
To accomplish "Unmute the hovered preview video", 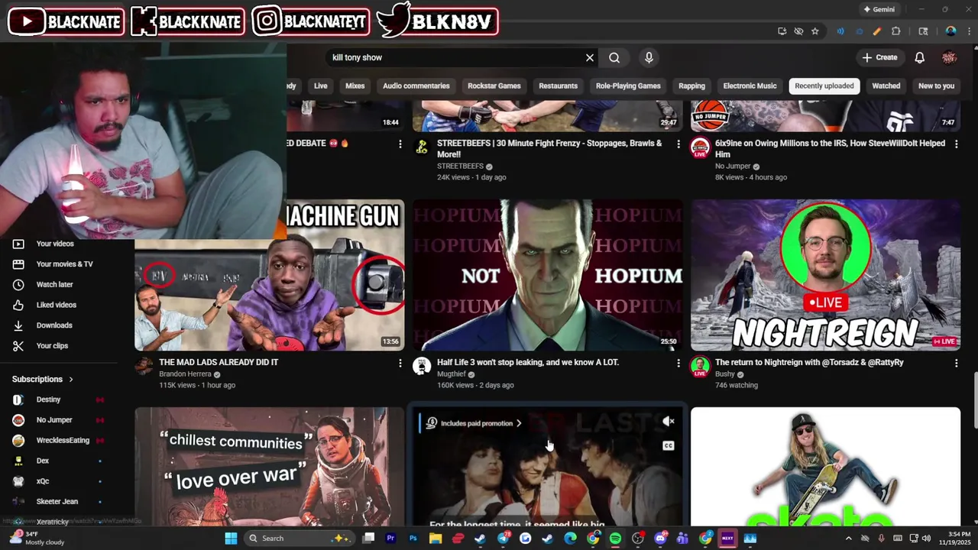I will (669, 421).
